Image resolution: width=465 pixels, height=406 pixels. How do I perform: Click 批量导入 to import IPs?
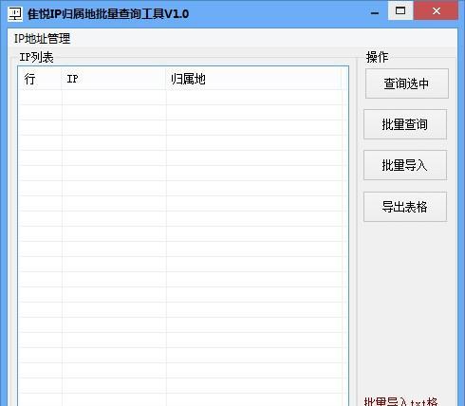[405, 165]
